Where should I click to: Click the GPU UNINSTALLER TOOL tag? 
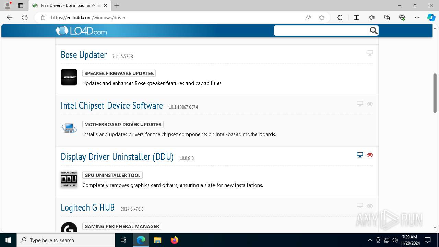[112, 175]
